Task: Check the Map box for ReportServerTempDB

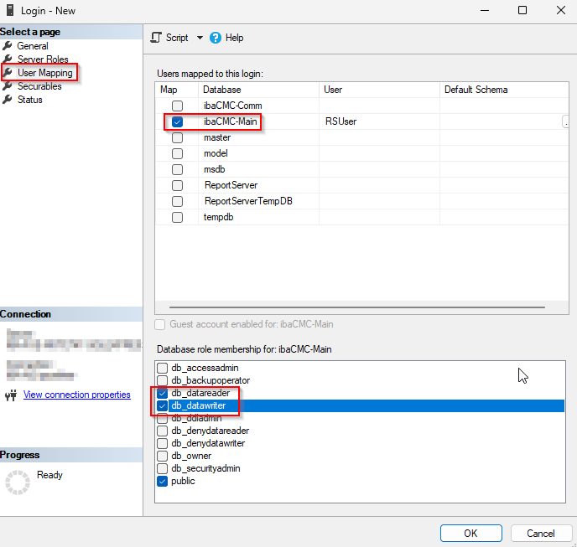Action: [177, 201]
